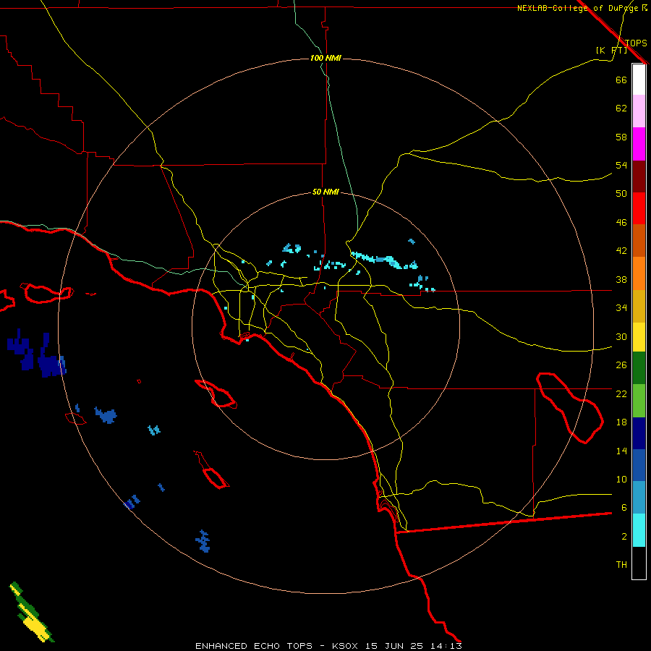Click the '58' scale value
651x651 pixels.
pos(621,137)
